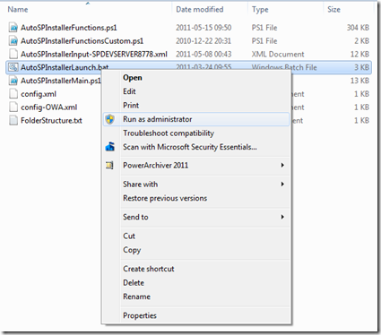Click the 13 KB size cell
This screenshot has height=335, width=381.
(359, 81)
